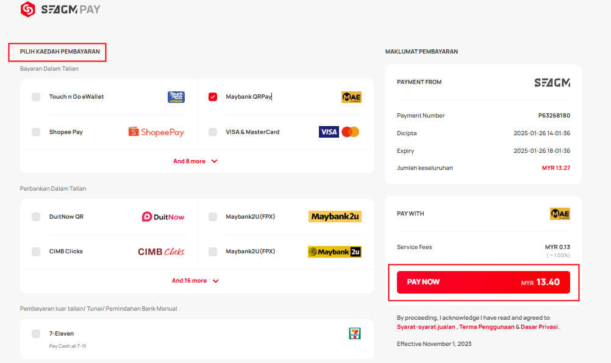Click the DuitNow logo
Screen dimensions: 611x363
coord(163,217)
